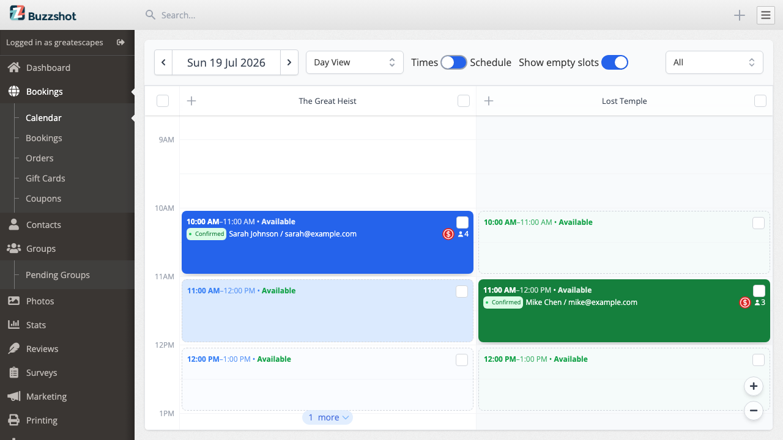Click the plus icon in top bar

coord(740,15)
